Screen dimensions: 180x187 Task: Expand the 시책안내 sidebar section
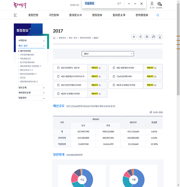(x=32, y=41)
